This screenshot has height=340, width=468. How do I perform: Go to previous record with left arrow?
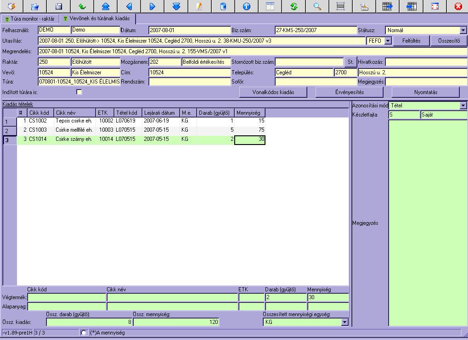tap(129, 6)
